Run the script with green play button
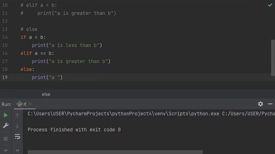 (6, 115)
